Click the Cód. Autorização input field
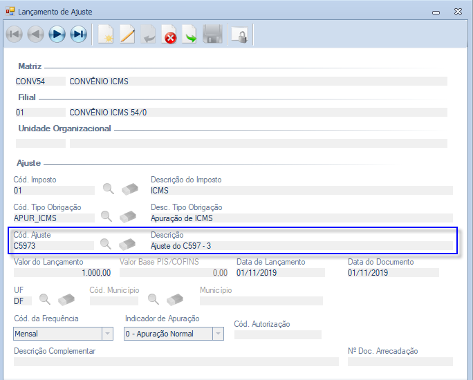This screenshot has width=473, height=380. (278, 334)
